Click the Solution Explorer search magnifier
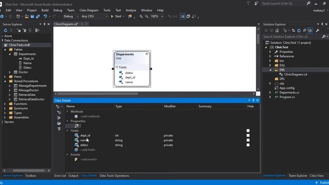Screen dimensions: 329x185 (324, 36)
